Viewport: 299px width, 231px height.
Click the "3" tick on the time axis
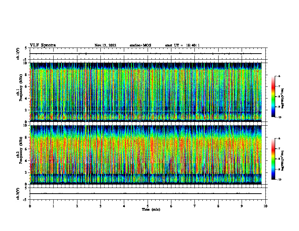pyautogui.click(x=100, y=206)
